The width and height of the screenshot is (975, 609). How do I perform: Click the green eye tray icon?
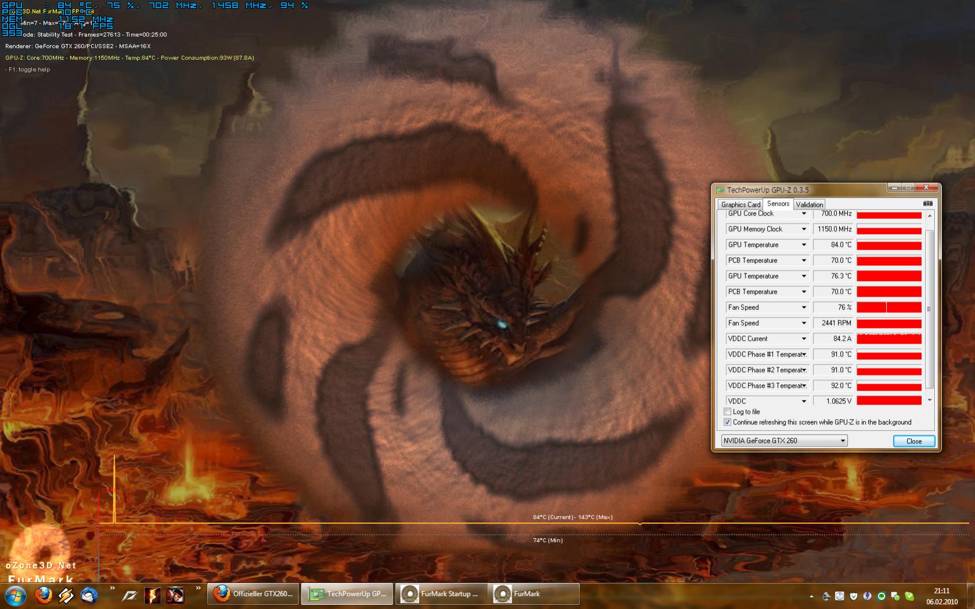click(882, 596)
